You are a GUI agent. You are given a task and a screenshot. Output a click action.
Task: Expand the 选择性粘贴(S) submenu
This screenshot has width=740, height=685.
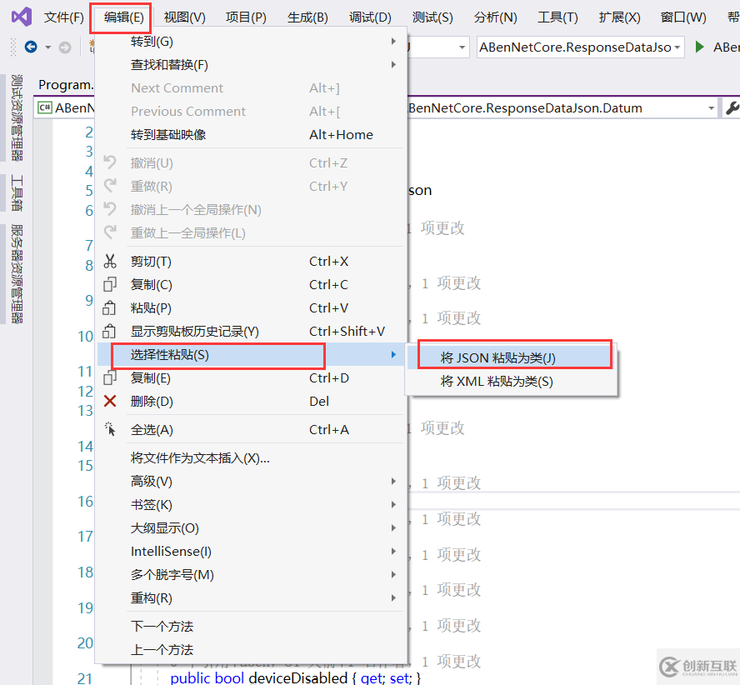click(x=251, y=354)
